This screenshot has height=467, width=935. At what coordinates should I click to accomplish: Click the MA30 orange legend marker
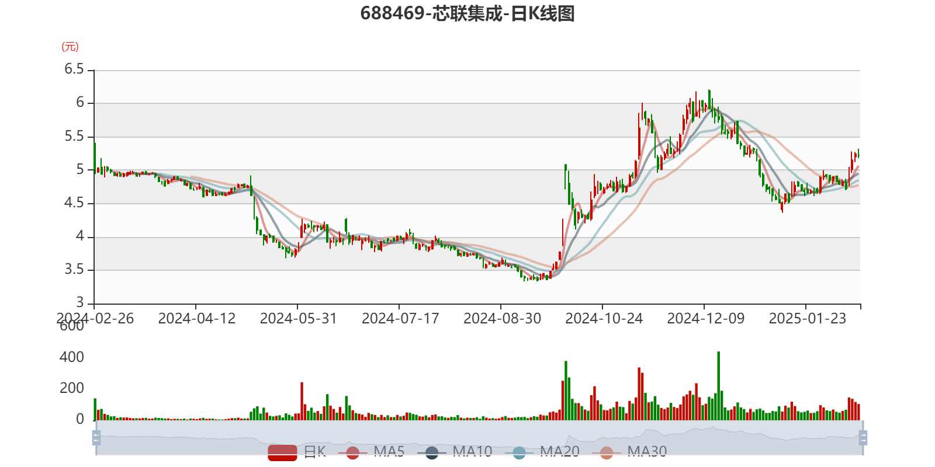tap(607, 452)
